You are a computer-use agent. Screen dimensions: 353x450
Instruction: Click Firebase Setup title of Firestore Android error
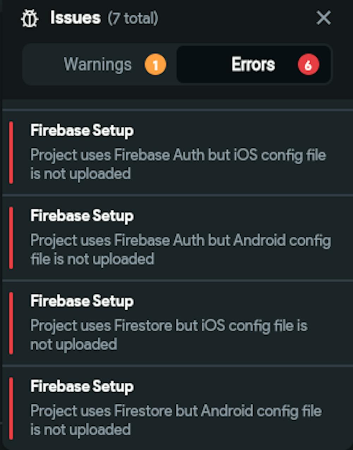pyautogui.click(x=82, y=386)
